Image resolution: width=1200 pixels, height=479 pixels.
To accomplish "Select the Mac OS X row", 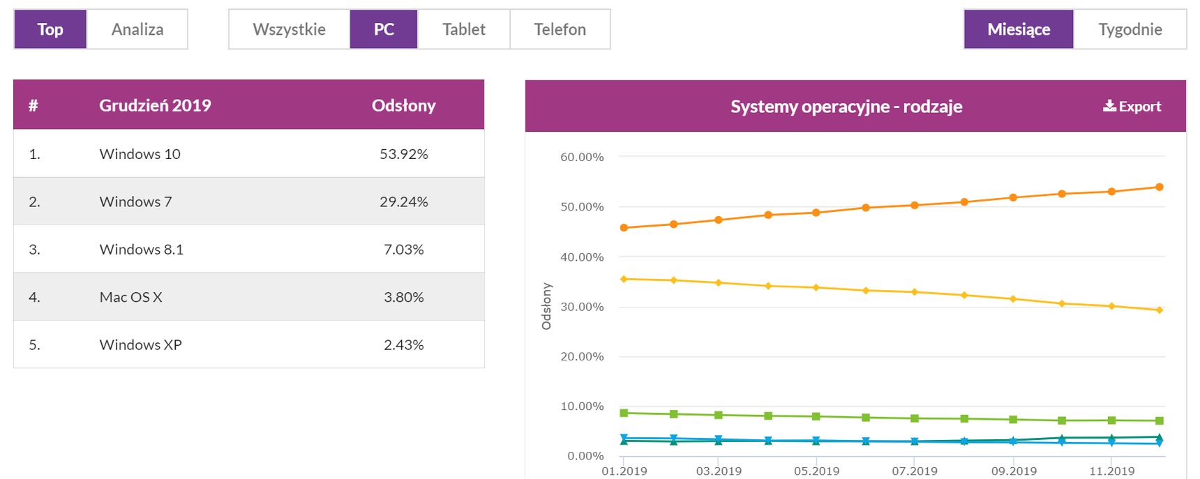I will point(249,297).
